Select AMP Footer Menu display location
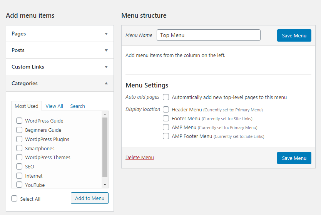This screenshot has width=321, height=215. point(166,136)
